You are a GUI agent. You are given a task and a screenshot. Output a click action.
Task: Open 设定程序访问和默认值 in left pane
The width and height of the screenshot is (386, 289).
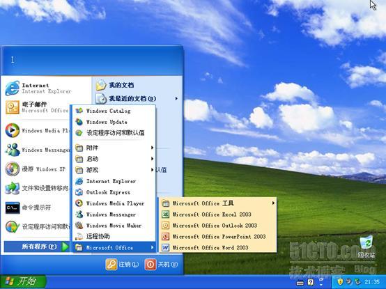(x=37, y=226)
